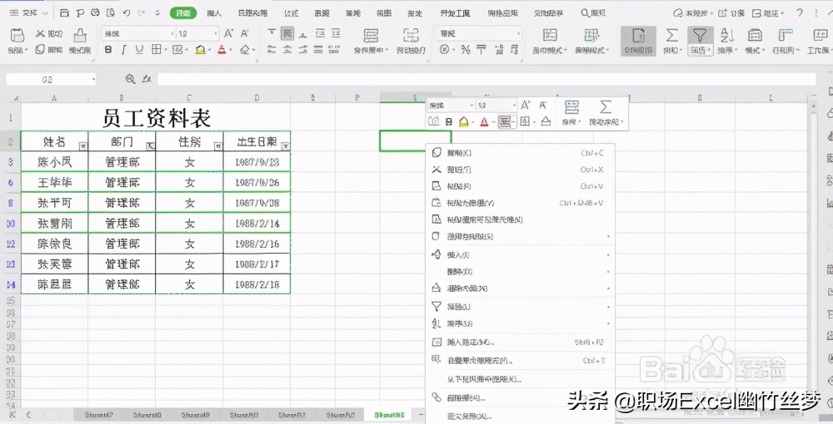Click the ribbon AutoSum sigma icon
The height and width of the screenshot is (424, 833).
click(672, 36)
